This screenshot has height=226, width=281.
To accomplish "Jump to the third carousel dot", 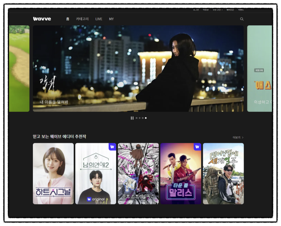I will tap(143, 118).
